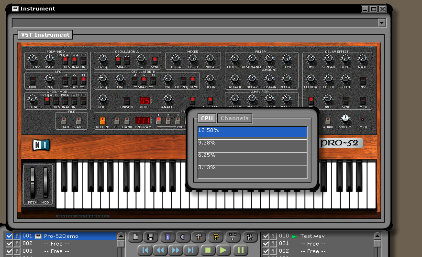
Task: Click the hammer tool icon
Action: point(199,237)
